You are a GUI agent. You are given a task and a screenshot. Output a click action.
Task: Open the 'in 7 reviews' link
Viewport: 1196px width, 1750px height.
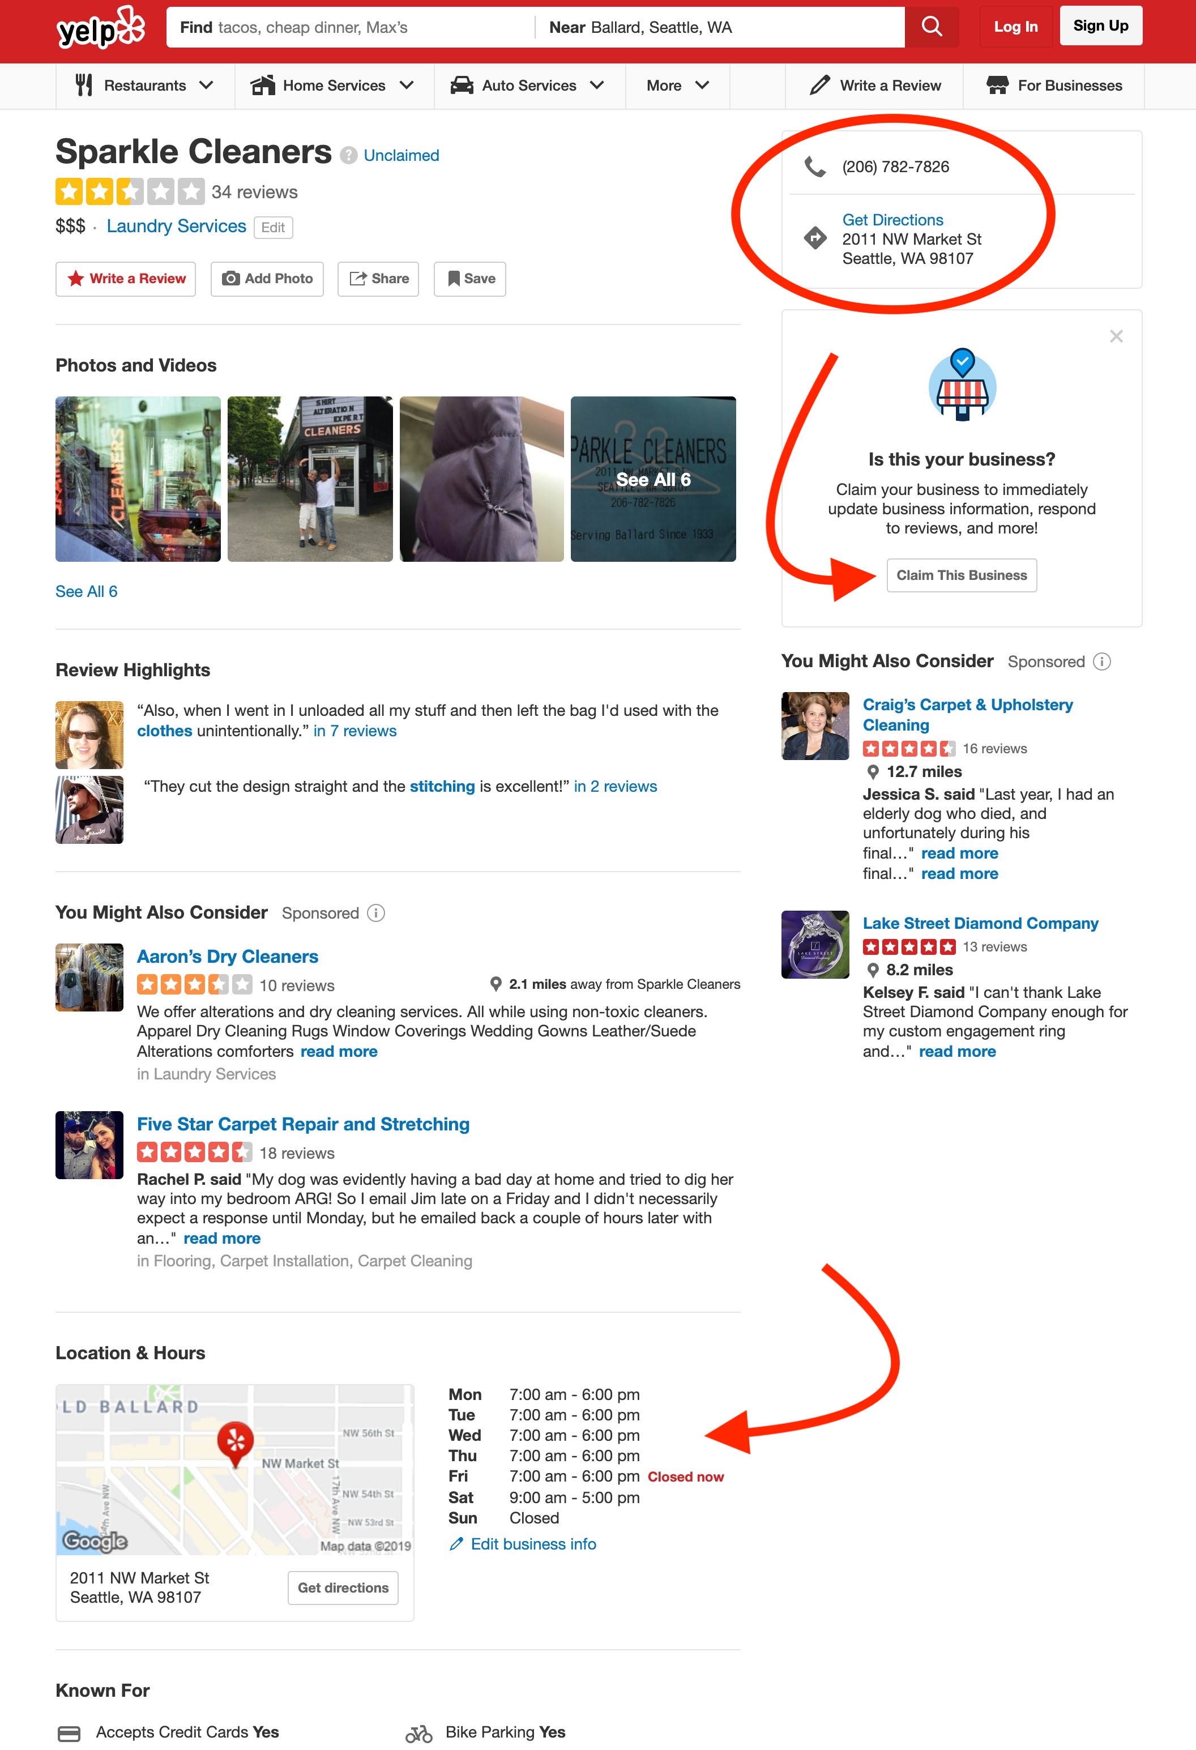click(x=354, y=731)
